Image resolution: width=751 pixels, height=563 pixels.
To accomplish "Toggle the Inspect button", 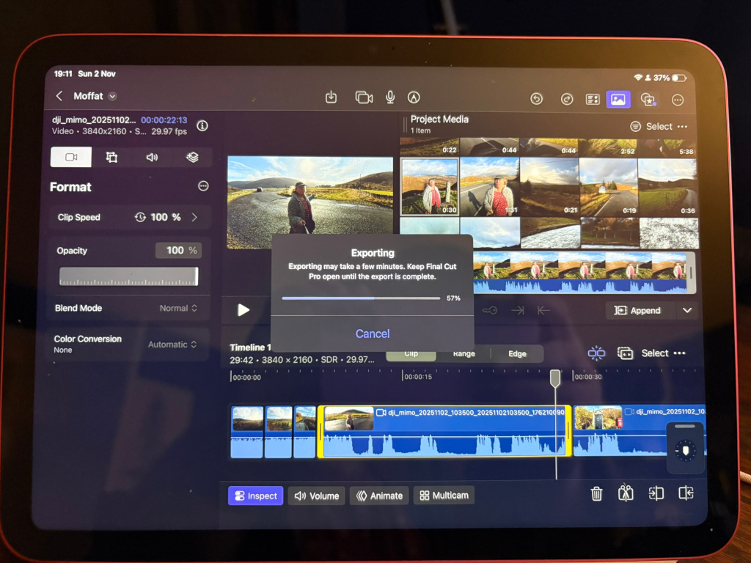I will tap(255, 496).
